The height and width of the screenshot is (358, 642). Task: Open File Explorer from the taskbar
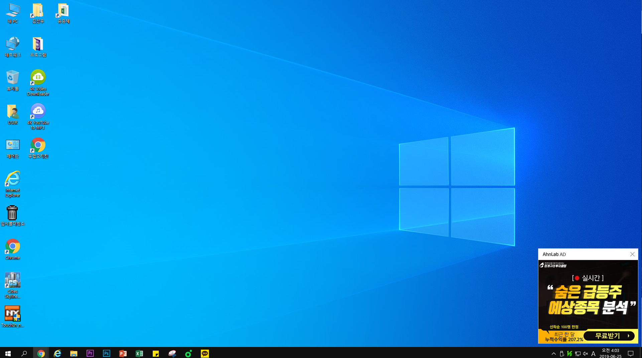coord(74,353)
